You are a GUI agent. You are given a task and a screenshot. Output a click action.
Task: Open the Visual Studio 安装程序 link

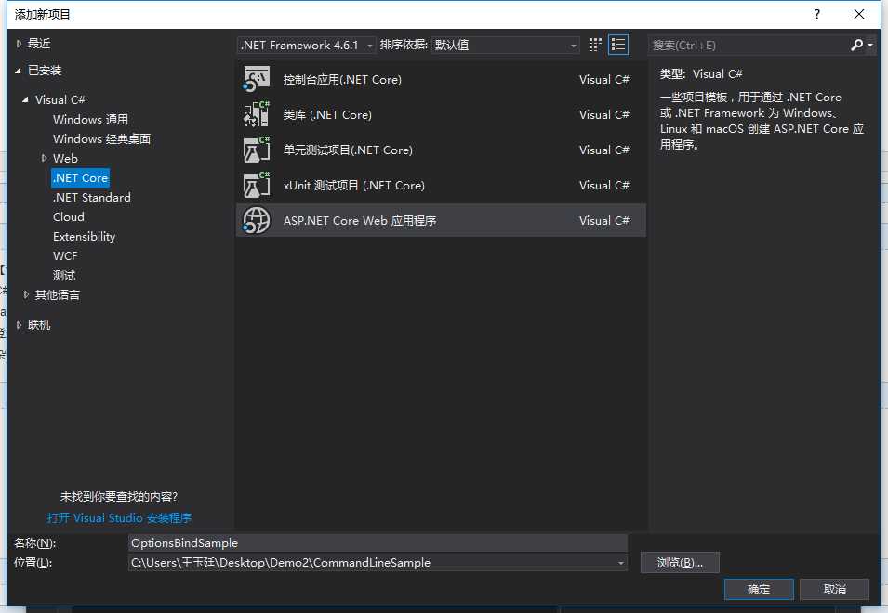pyautogui.click(x=120, y=517)
